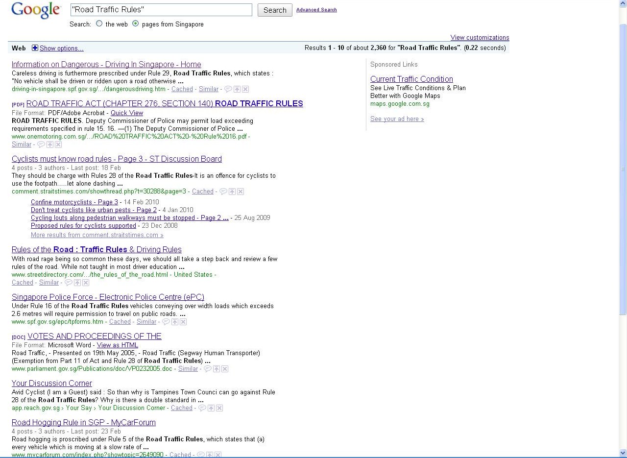Promote the Dangerous Driving In Singapore result
Image resolution: width=627 pixels, height=458 pixels.
click(237, 89)
